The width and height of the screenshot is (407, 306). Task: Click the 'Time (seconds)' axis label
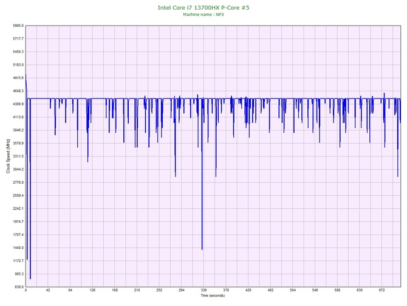(x=213, y=296)
